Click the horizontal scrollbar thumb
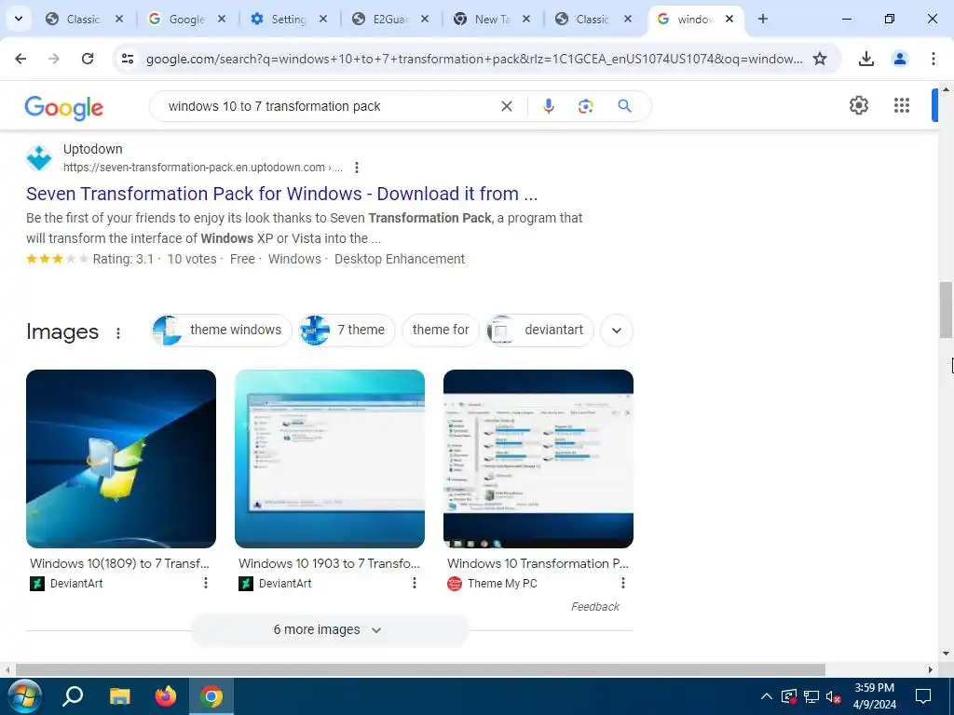 (x=420, y=669)
